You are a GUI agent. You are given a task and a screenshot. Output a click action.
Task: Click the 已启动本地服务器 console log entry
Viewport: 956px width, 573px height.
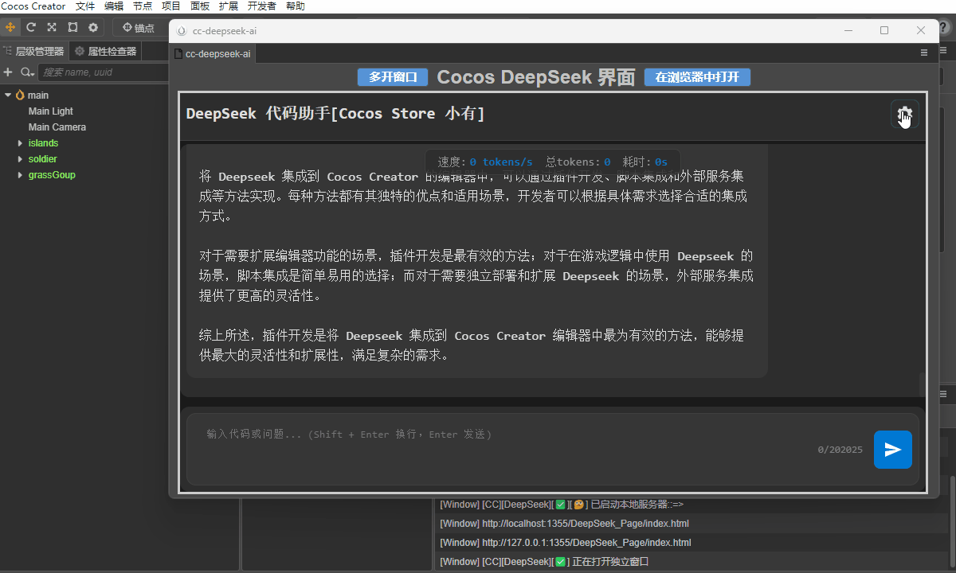coord(562,505)
